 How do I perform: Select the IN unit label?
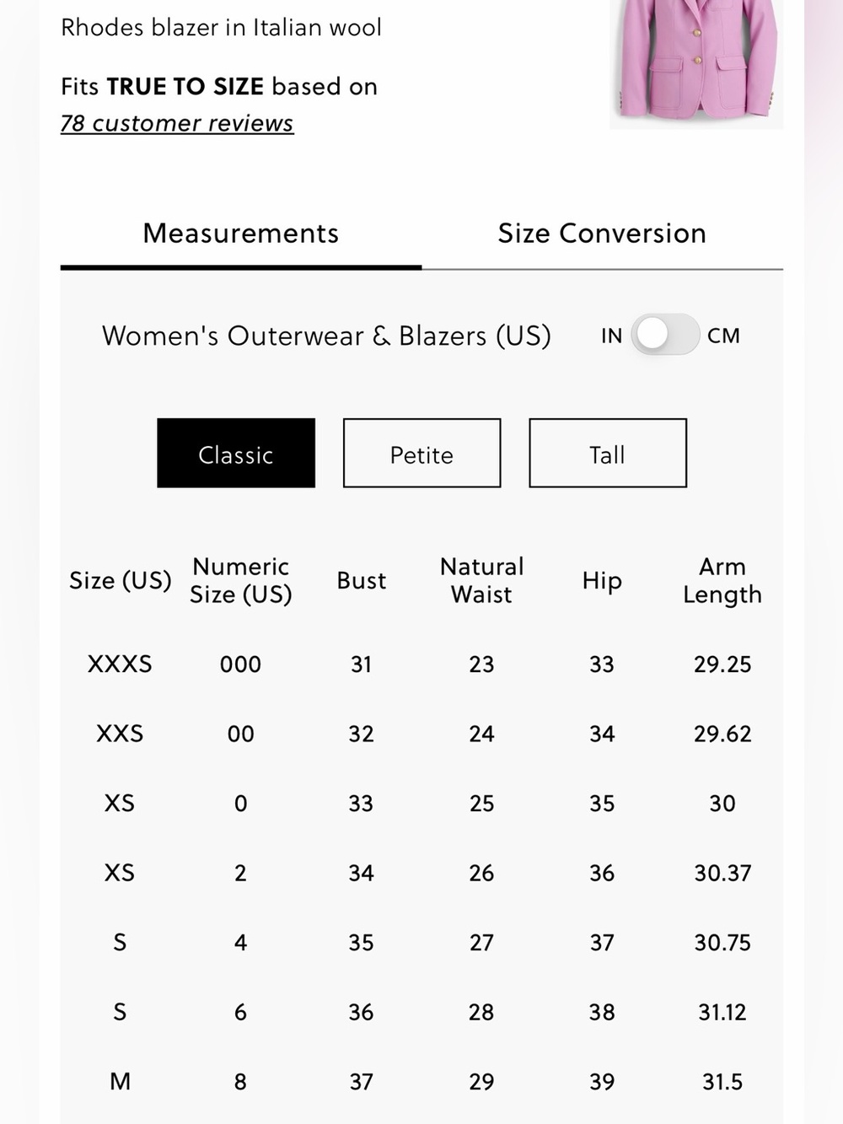click(x=611, y=336)
